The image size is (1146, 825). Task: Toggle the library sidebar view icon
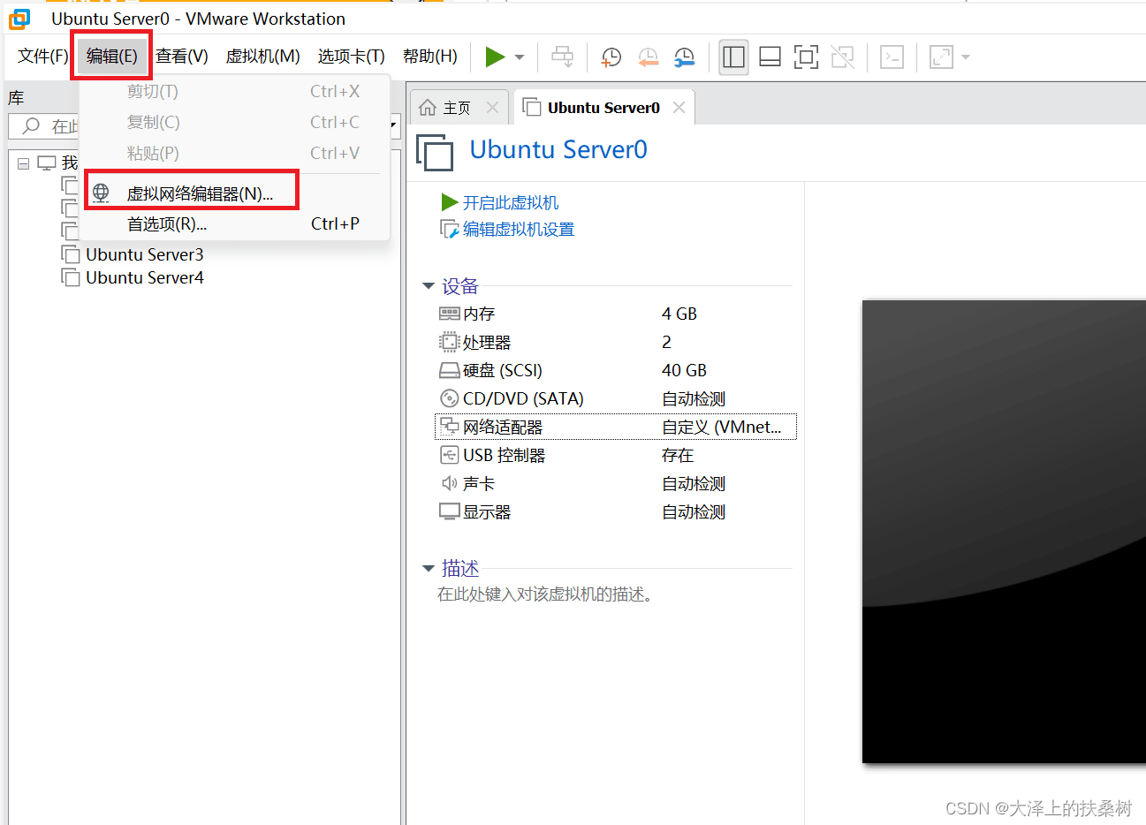[733, 57]
